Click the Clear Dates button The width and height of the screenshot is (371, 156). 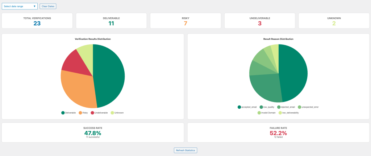tap(48, 6)
